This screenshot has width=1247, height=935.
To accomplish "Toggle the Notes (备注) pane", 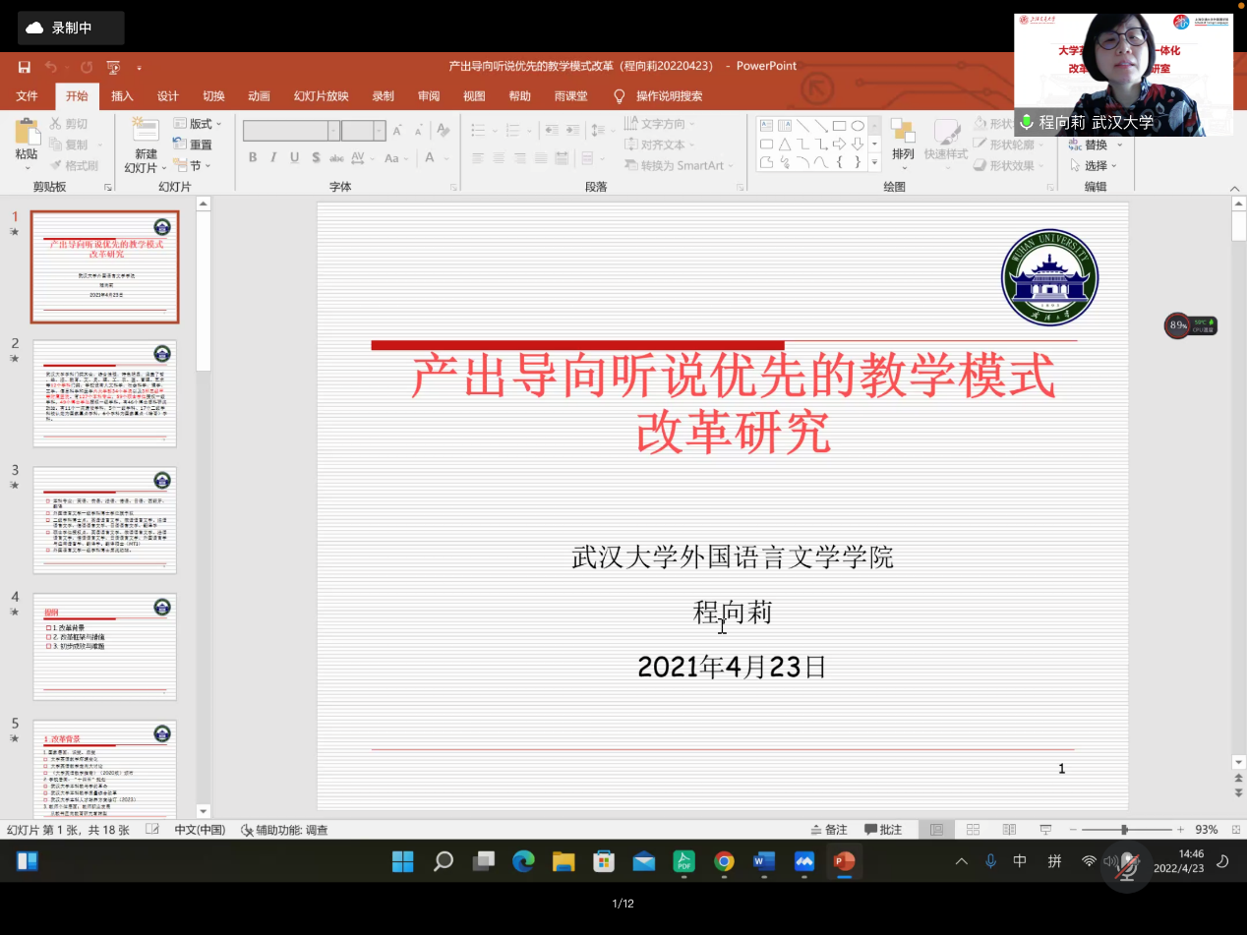I will click(x=828, y=830).
